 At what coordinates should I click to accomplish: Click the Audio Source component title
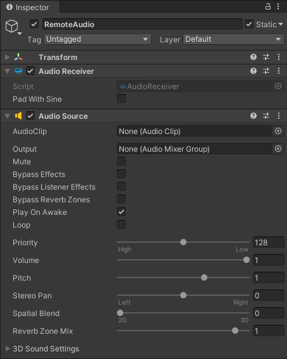63,116
